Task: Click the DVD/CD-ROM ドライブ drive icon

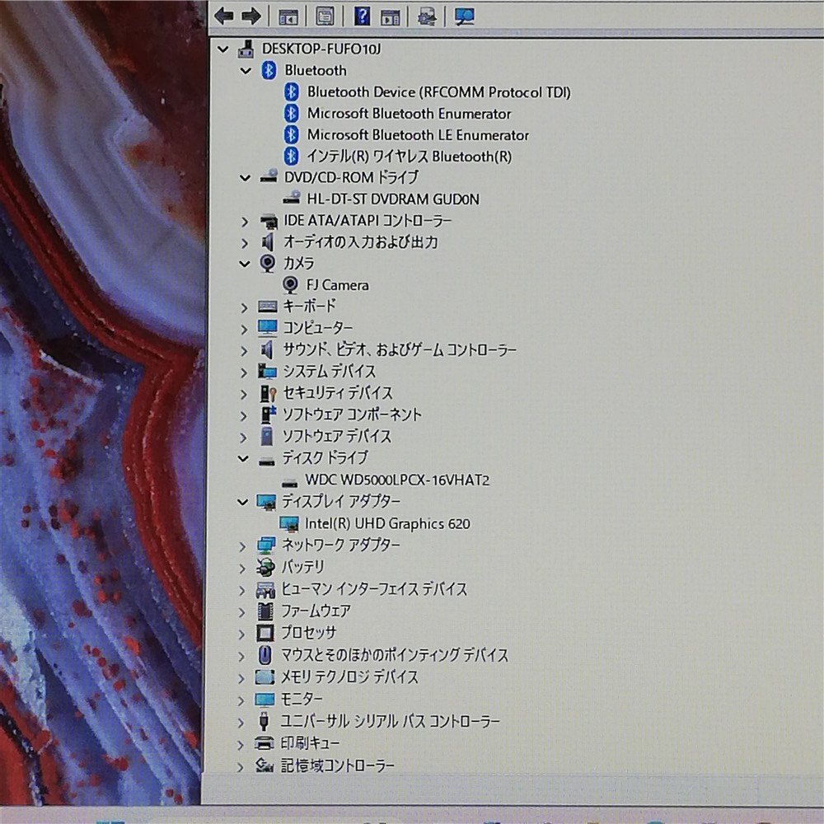Action: pyautogui.click(x=269, y=177)
